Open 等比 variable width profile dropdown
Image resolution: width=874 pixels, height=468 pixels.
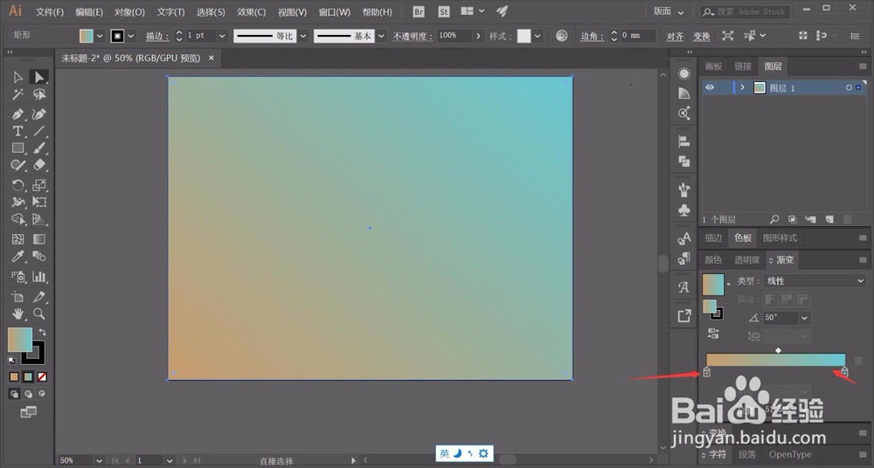coord(303,36)
